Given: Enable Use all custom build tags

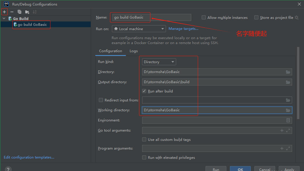Looking at the screenshot, I should 144,139.
